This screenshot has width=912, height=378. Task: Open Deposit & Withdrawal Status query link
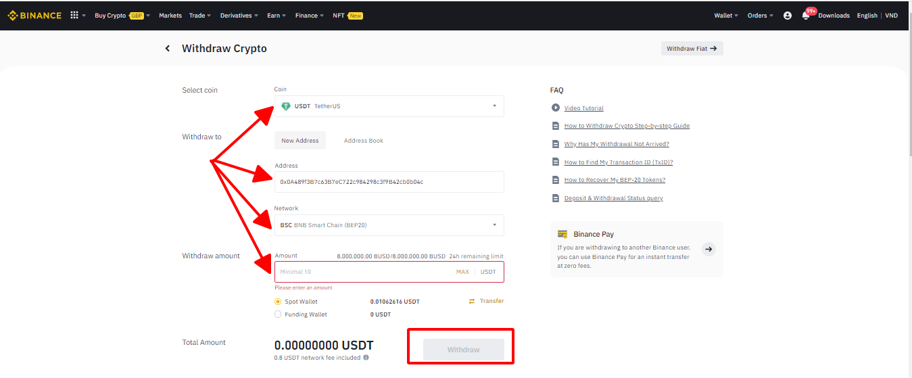tap(614, 198)
